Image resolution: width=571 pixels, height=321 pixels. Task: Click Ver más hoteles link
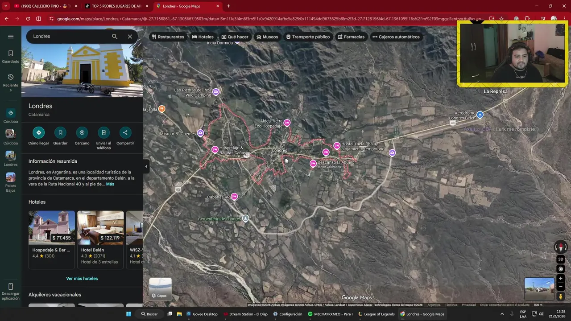pyautogui.click(x=82, y=279)
